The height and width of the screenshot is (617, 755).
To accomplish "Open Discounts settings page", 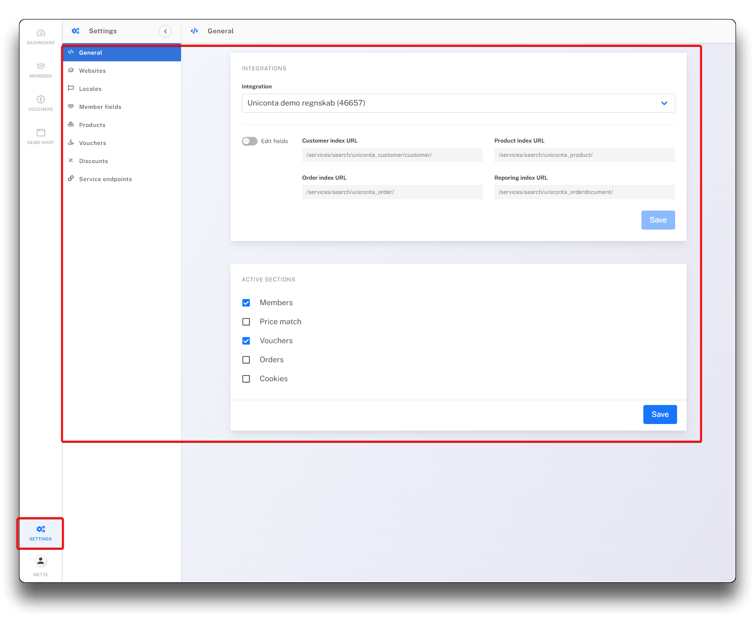I will [x=94, y=161].
